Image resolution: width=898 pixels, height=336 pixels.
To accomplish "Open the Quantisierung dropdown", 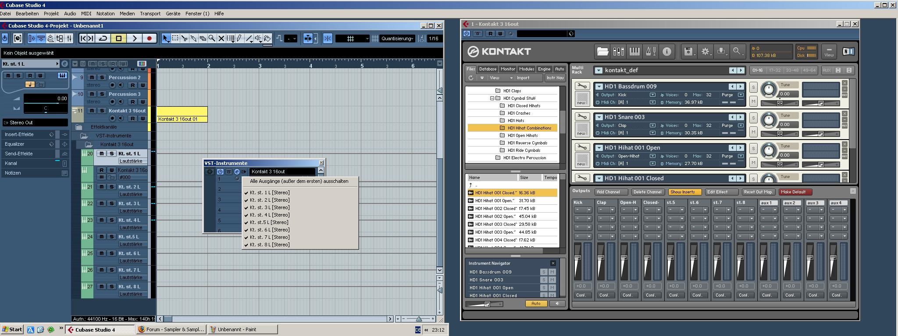I will [397, 38].
